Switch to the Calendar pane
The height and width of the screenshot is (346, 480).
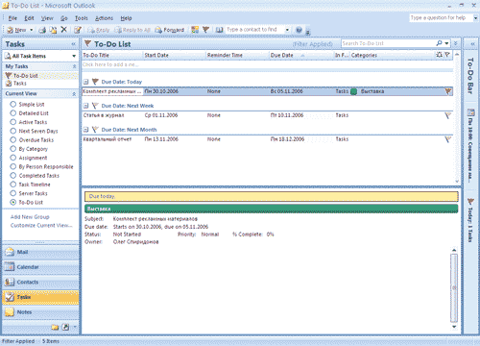40,267
